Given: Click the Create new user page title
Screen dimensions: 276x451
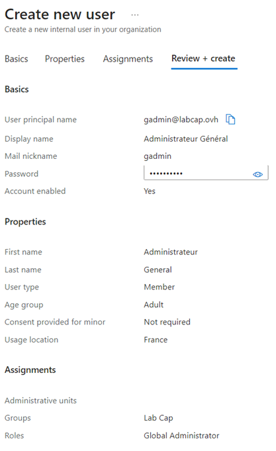Looking at the screenshot, I should click(60, 15).
